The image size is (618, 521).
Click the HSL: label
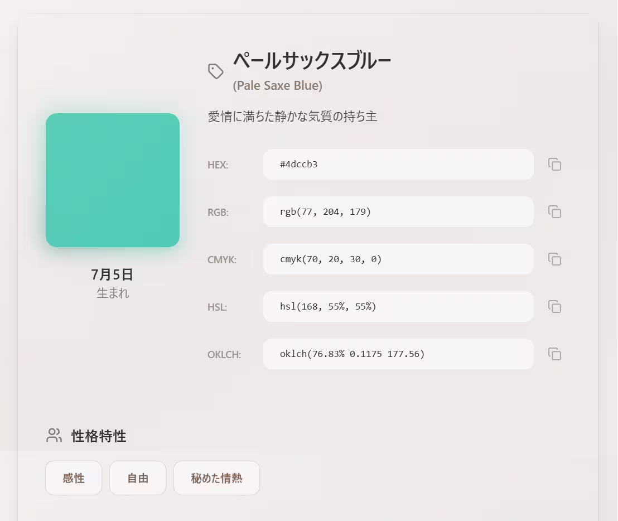(217, 307)
